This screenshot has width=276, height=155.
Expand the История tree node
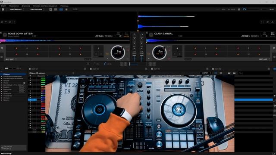[1, 98]
